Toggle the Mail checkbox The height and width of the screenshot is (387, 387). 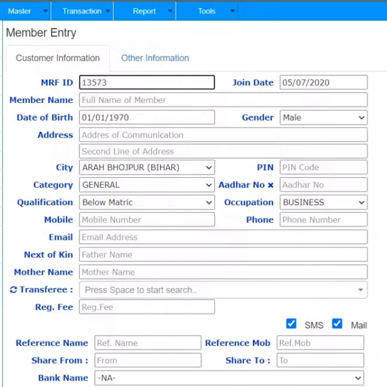click(x=337, y=323)
